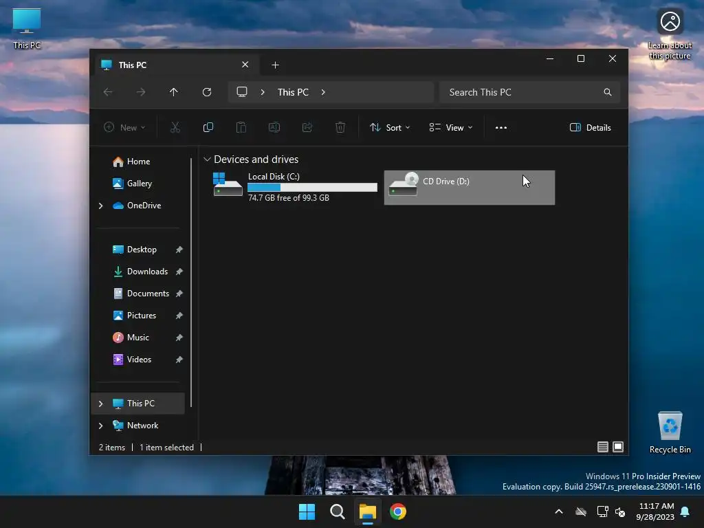Toggle the Details pane button

tap(590, 127)
